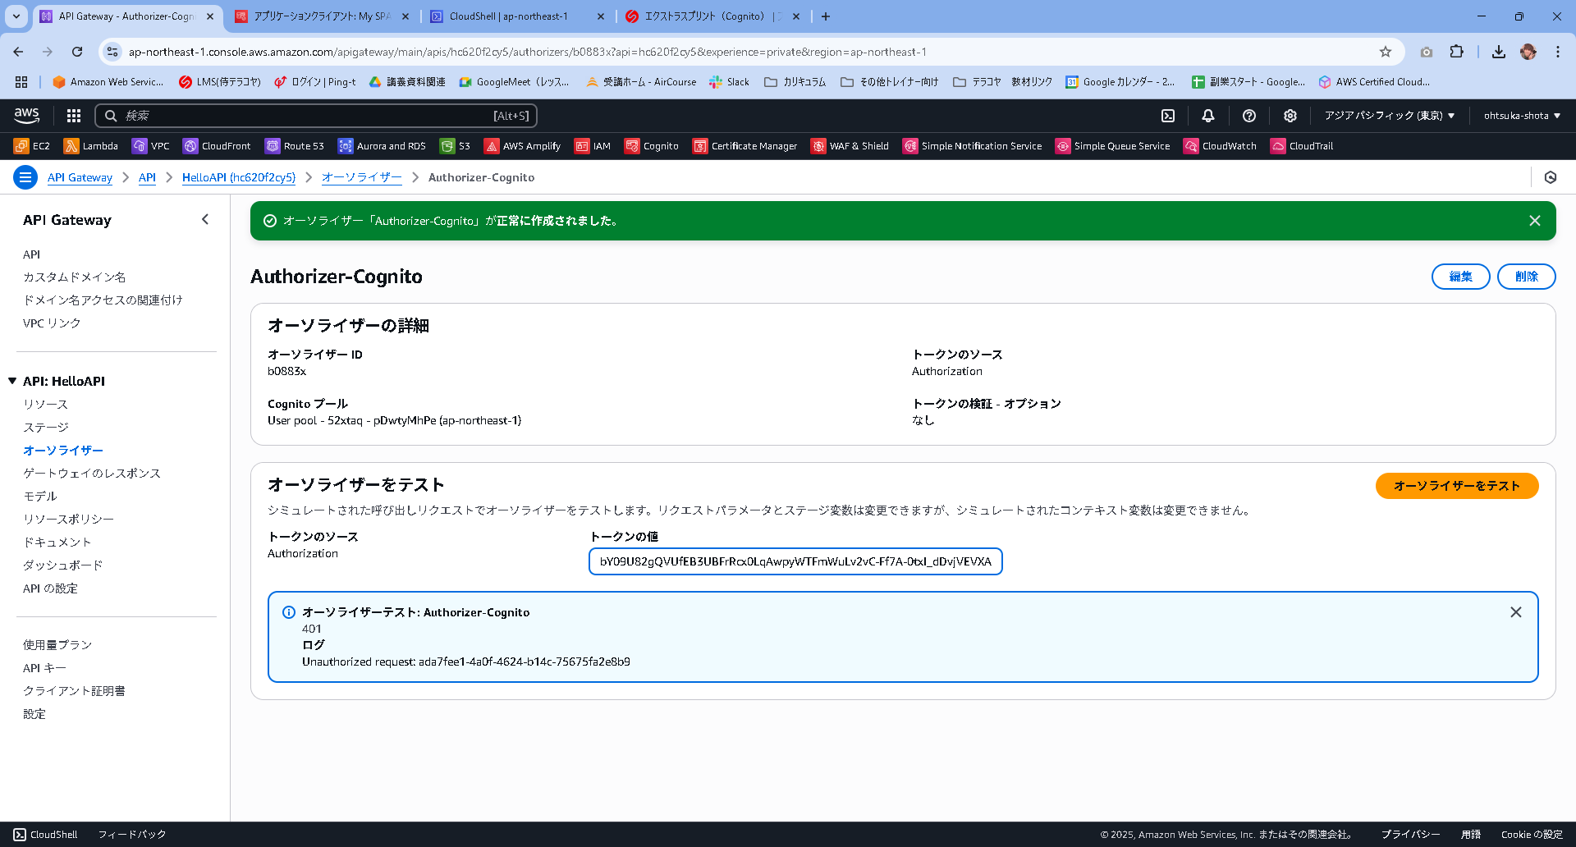The width and height of the screenshot is (1576, 847).
Task: Go to the API Gateway breadcrumb link
Action: 80,177
